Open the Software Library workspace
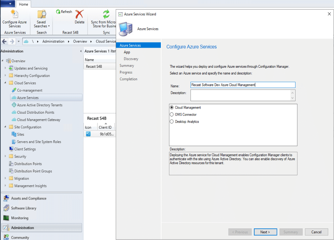 click(x=24, y=208)
